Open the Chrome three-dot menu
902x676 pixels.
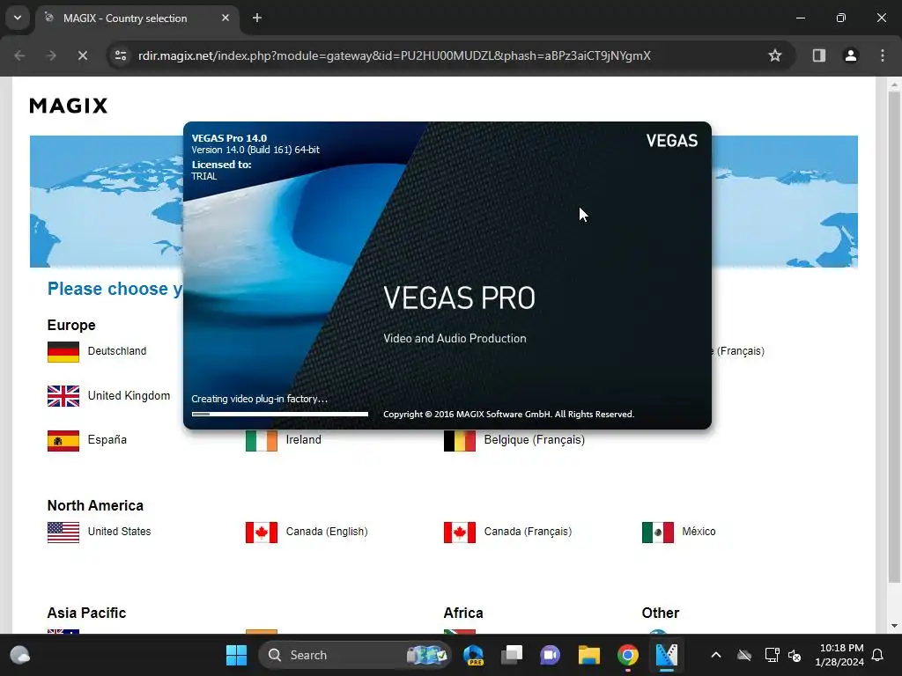coord(883,55)
